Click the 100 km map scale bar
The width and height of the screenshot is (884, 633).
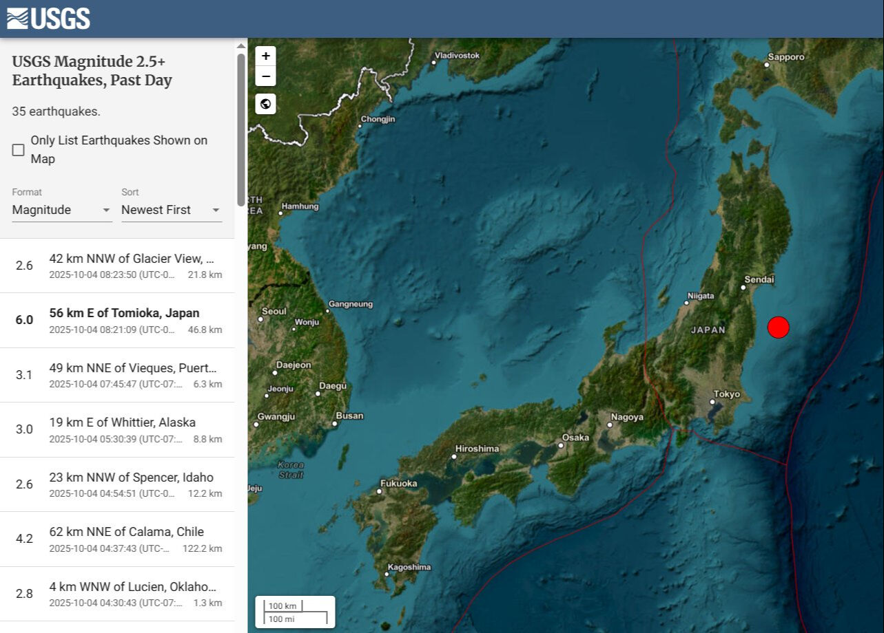285,605
